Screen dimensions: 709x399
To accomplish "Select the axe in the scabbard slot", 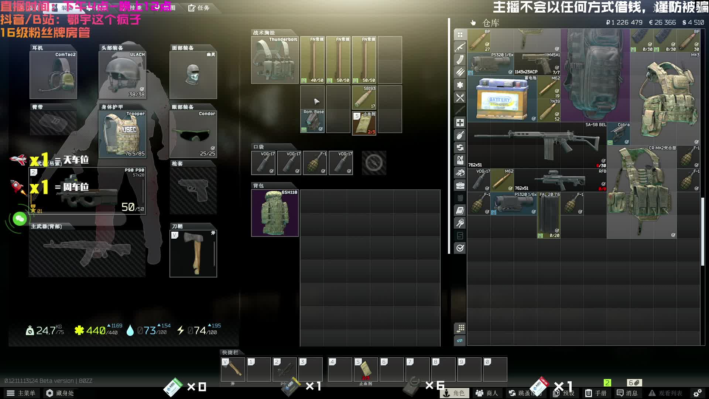I will tap(193, 253).
